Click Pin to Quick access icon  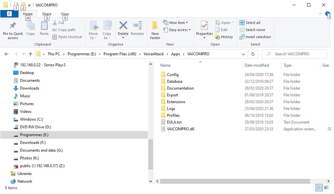tap(13, 26)
